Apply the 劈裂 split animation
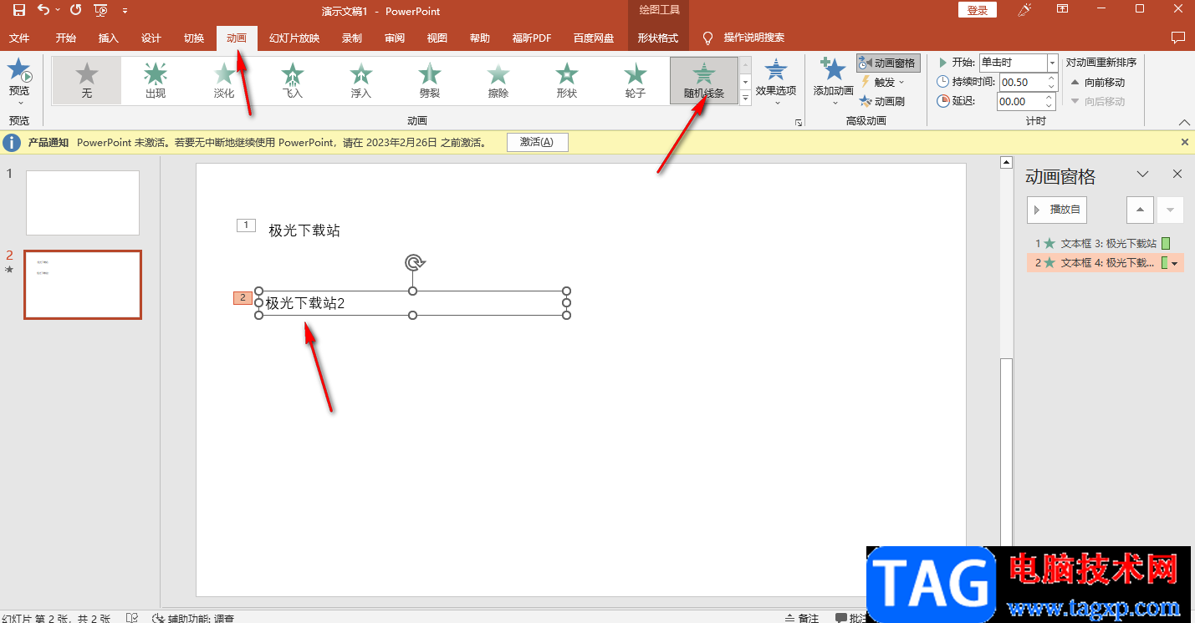Image resolution: width=1195 pixels, height=623 pixels. point(430,81)
